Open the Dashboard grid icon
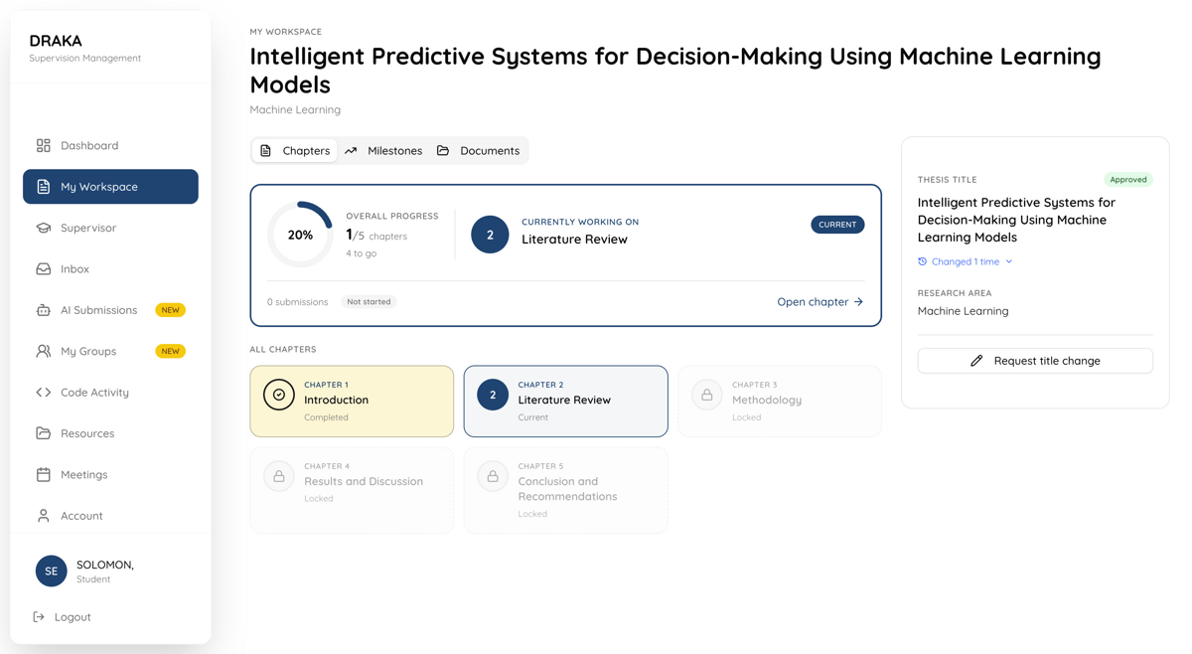 coord(44,145)
